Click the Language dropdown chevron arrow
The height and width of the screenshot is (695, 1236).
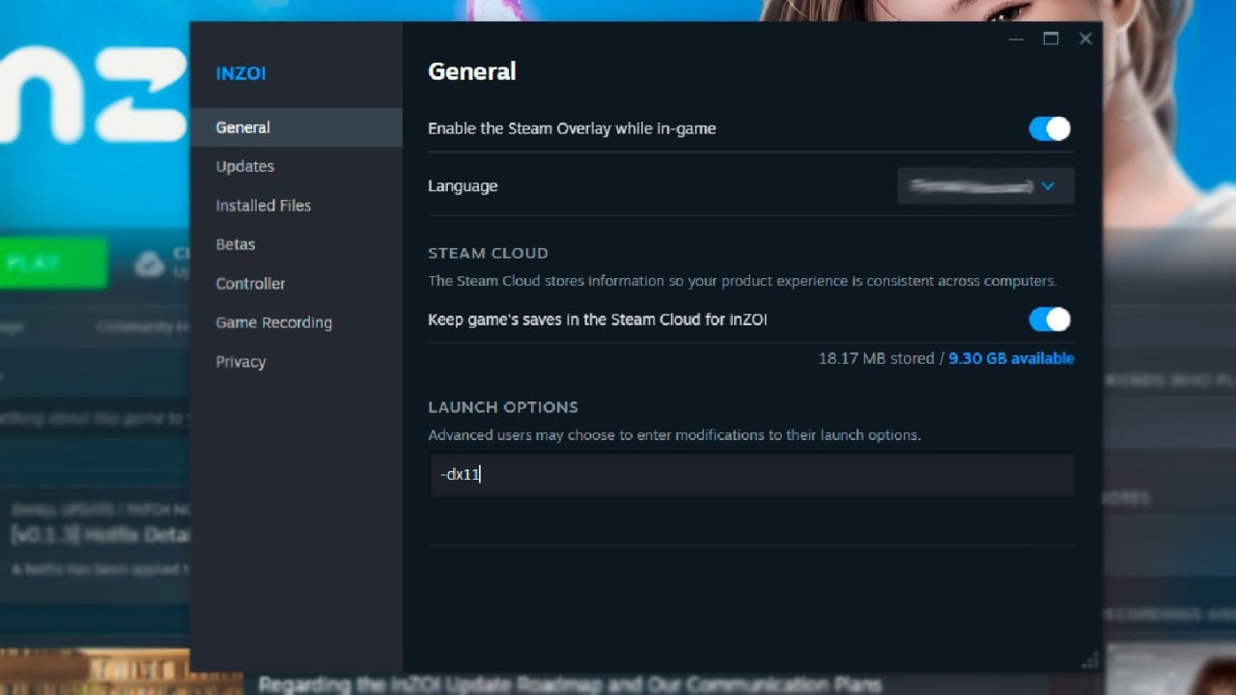pos(1048,185)
